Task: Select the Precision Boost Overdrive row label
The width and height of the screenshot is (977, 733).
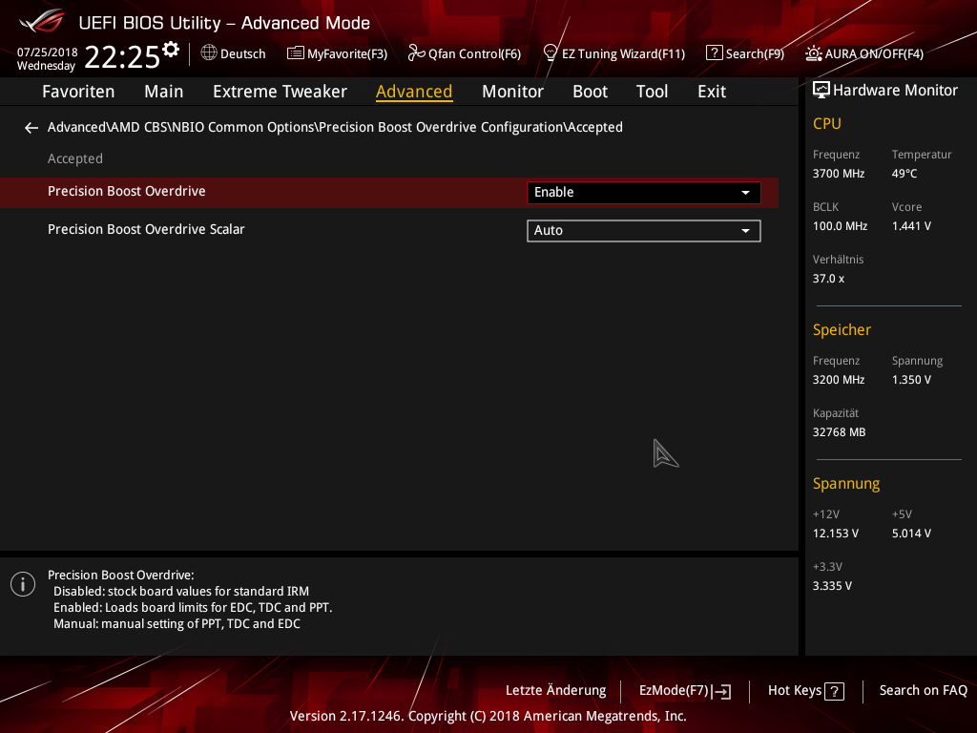Action: click(x=127, y=191)
